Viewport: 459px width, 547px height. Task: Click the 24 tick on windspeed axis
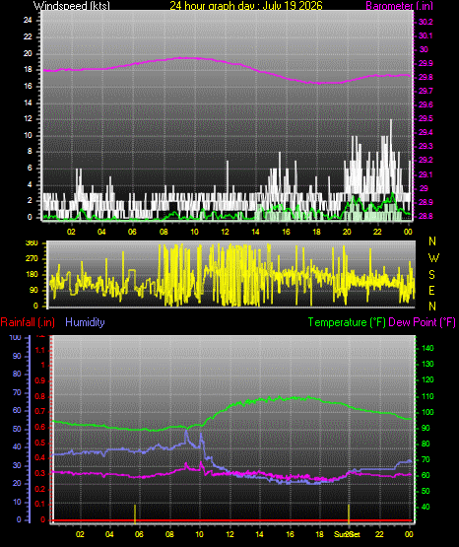(28, 21)
